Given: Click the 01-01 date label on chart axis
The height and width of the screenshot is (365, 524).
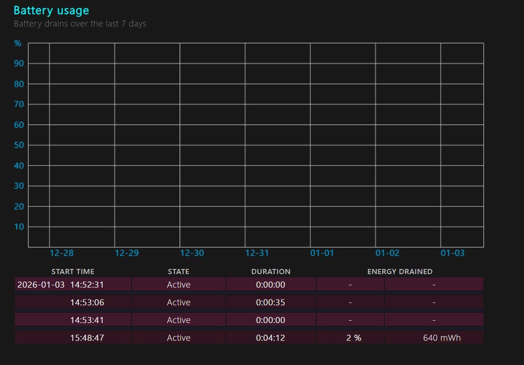Looking at the screenshot, I should tap(322, 253).
